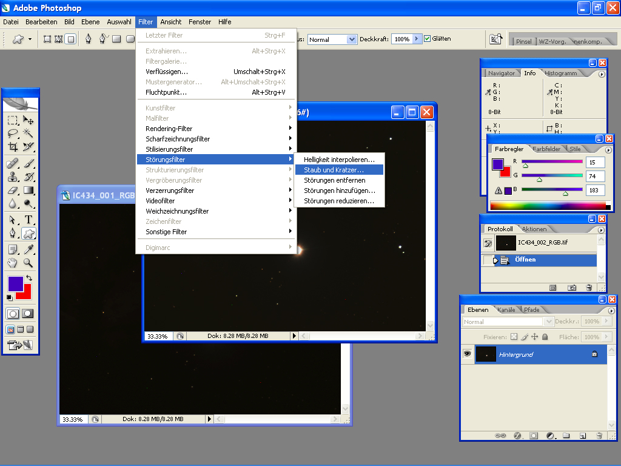
Task: Select the Type tool
Action: coord(28,220)
